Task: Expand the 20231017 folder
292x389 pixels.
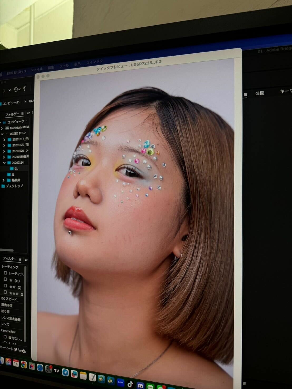Action: (x=4, y=140)
